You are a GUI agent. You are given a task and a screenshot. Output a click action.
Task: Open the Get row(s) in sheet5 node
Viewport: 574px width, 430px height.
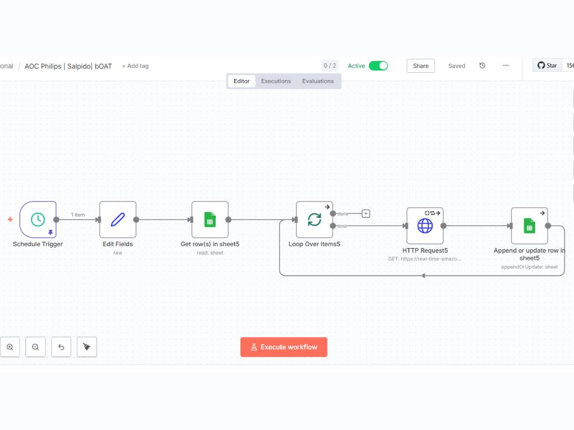210,219
